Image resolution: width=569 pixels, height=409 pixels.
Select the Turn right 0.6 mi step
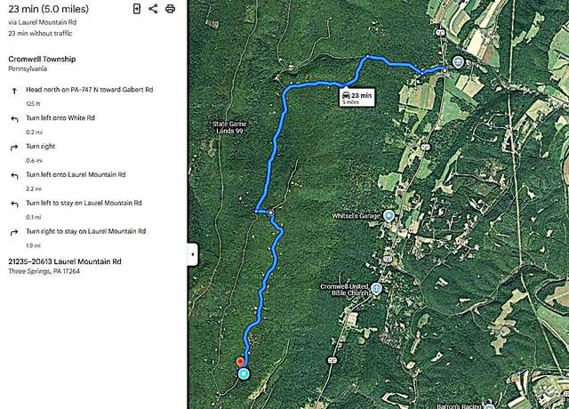pyautogui.click(x=43, y=147)
